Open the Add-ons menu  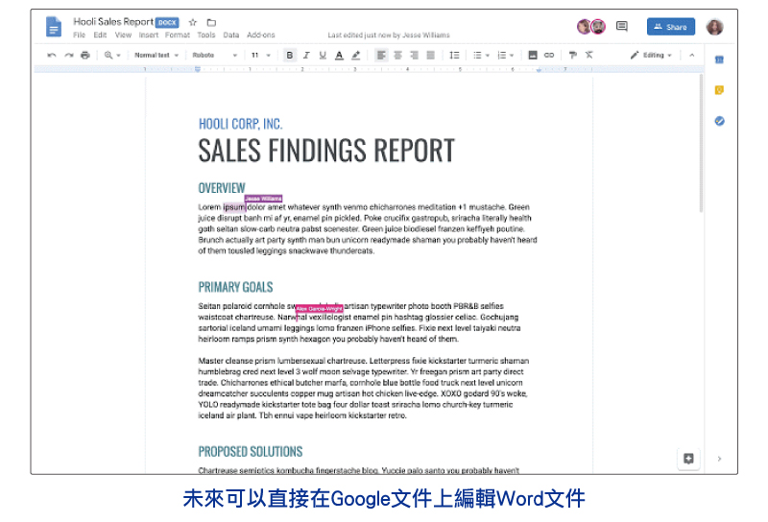[260, 36]
